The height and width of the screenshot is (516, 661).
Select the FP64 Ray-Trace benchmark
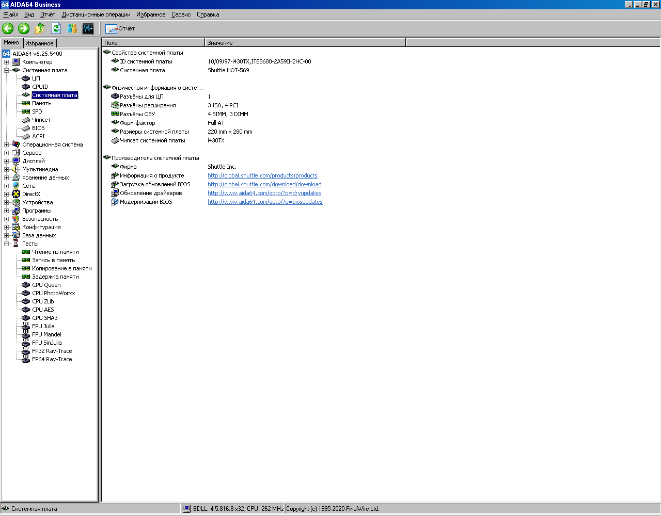(52, 359)
